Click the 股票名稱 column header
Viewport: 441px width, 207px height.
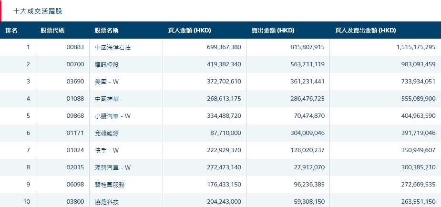tap(106, 31)
